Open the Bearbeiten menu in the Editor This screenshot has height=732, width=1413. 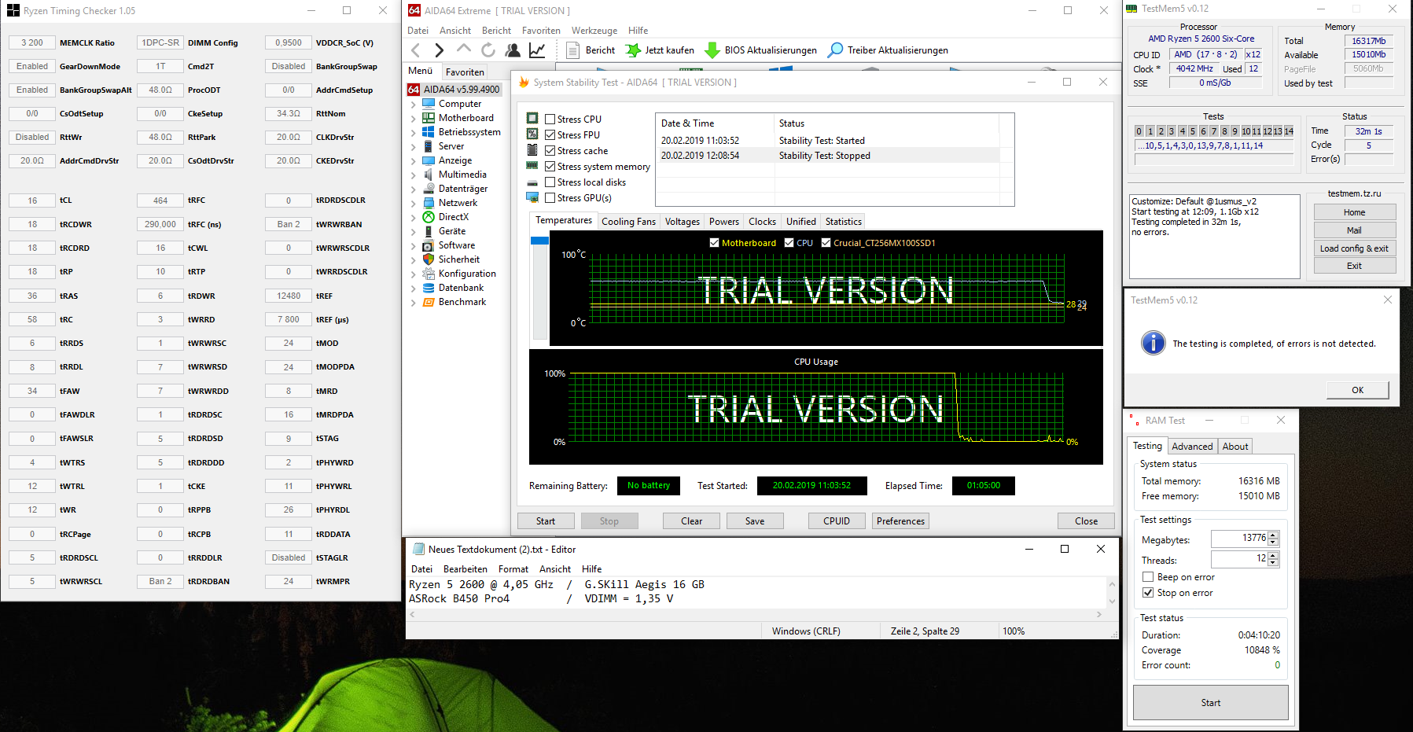click(465, 569)
